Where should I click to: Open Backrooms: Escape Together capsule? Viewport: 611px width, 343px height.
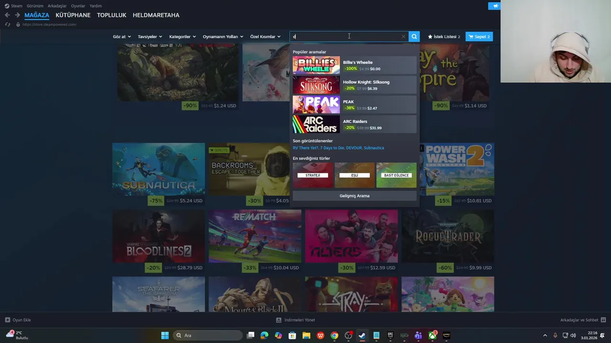(249, 169)
